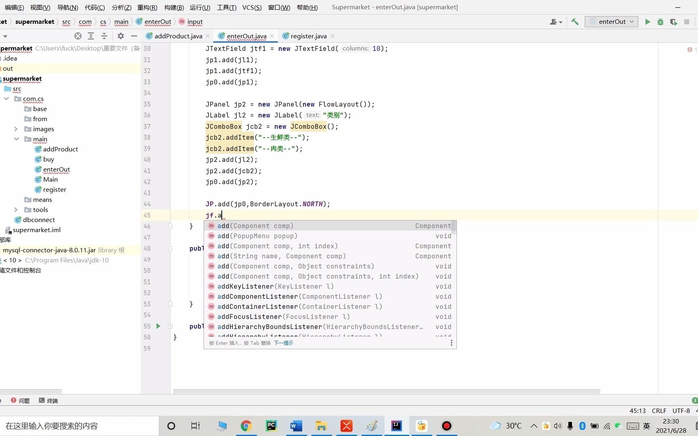Click the horizontal editor scrollbar
The image size is (698, 436).
coord(387,391)
